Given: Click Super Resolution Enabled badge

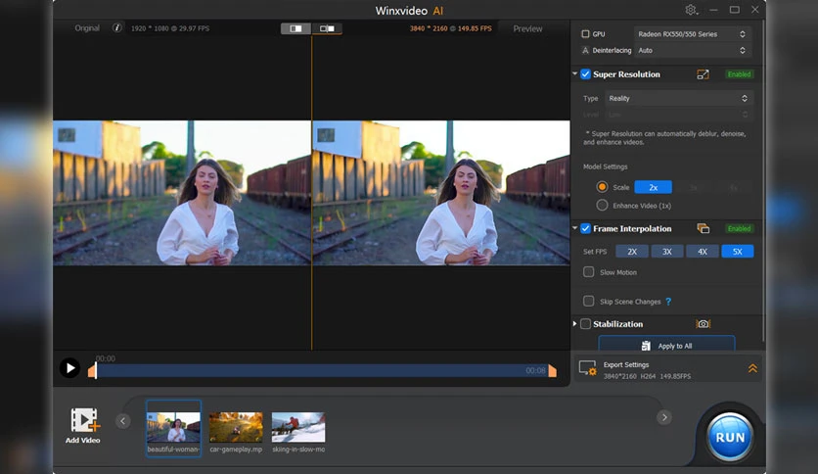Looking at the screenshot, I should pos(739,74).
